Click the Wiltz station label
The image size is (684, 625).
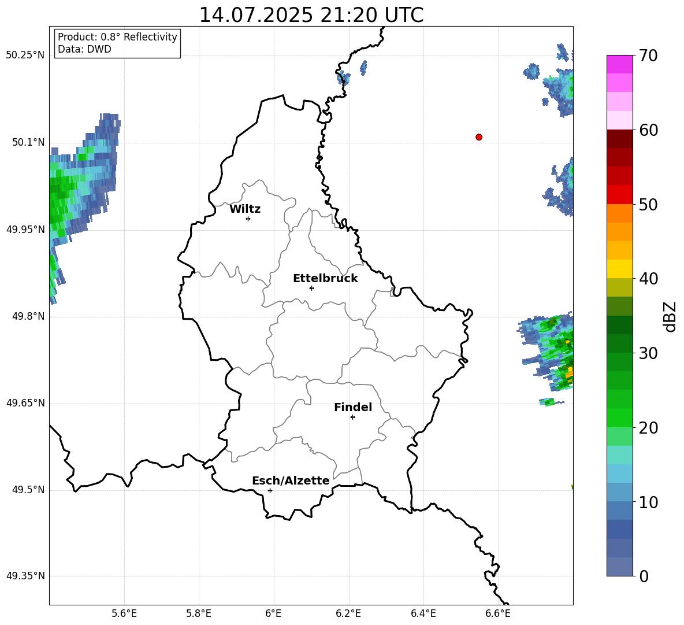[245, 209]
